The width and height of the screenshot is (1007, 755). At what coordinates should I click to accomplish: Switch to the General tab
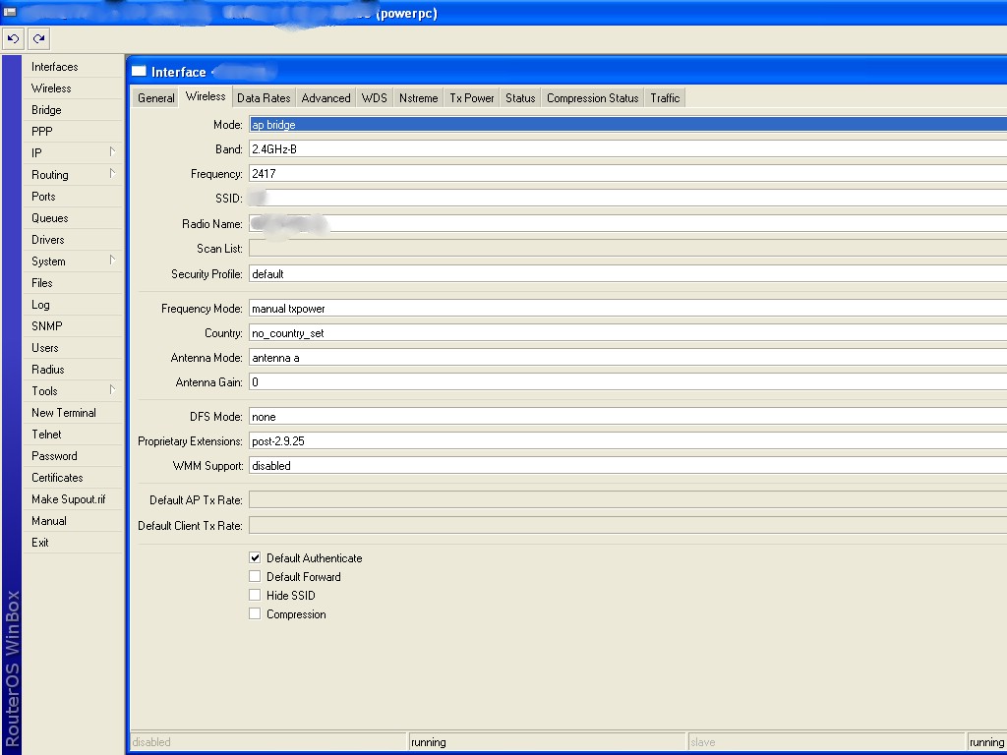pos(156,98)
